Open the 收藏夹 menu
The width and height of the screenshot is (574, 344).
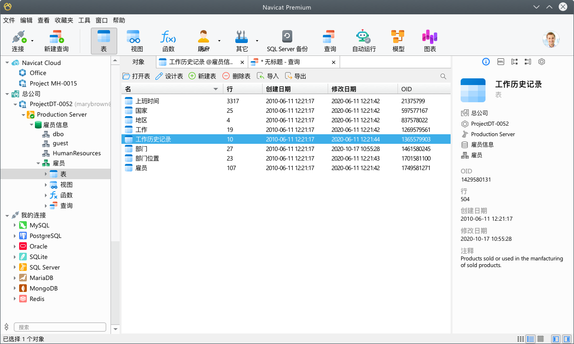(x=64, y=21)
